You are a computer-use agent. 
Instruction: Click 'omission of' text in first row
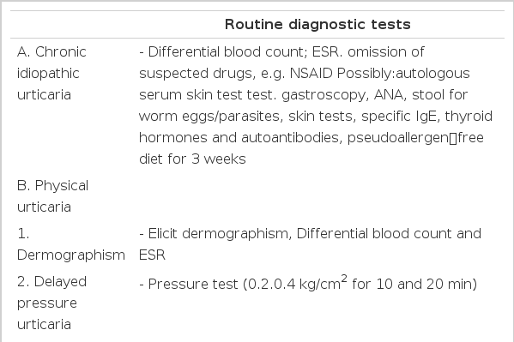386,51
